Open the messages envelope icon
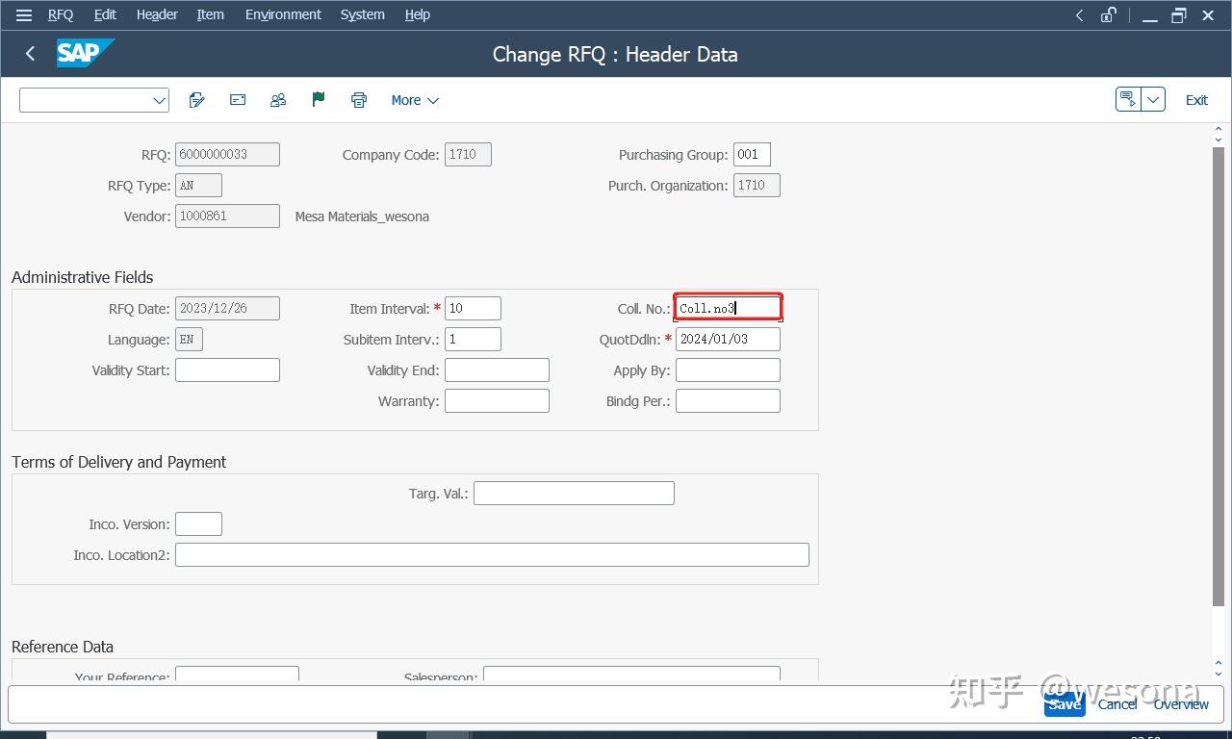 (237, 99)
